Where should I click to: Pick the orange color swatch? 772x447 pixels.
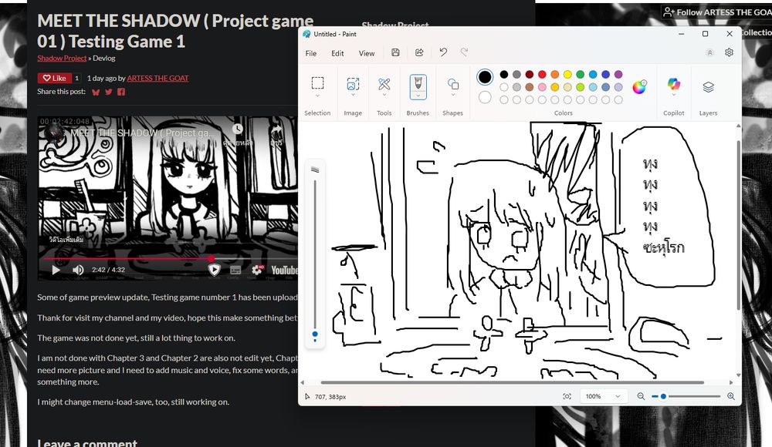tap(555, 74)
